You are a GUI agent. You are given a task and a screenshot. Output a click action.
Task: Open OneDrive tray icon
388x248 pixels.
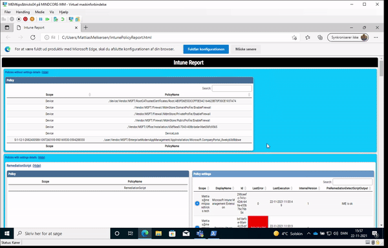point(316,233)
